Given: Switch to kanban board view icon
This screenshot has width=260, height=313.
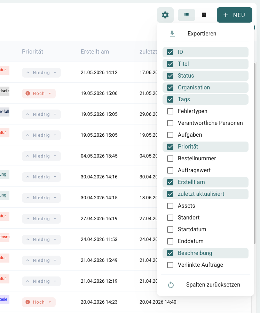Looking at the screenshot, I should tap(204, 15).
